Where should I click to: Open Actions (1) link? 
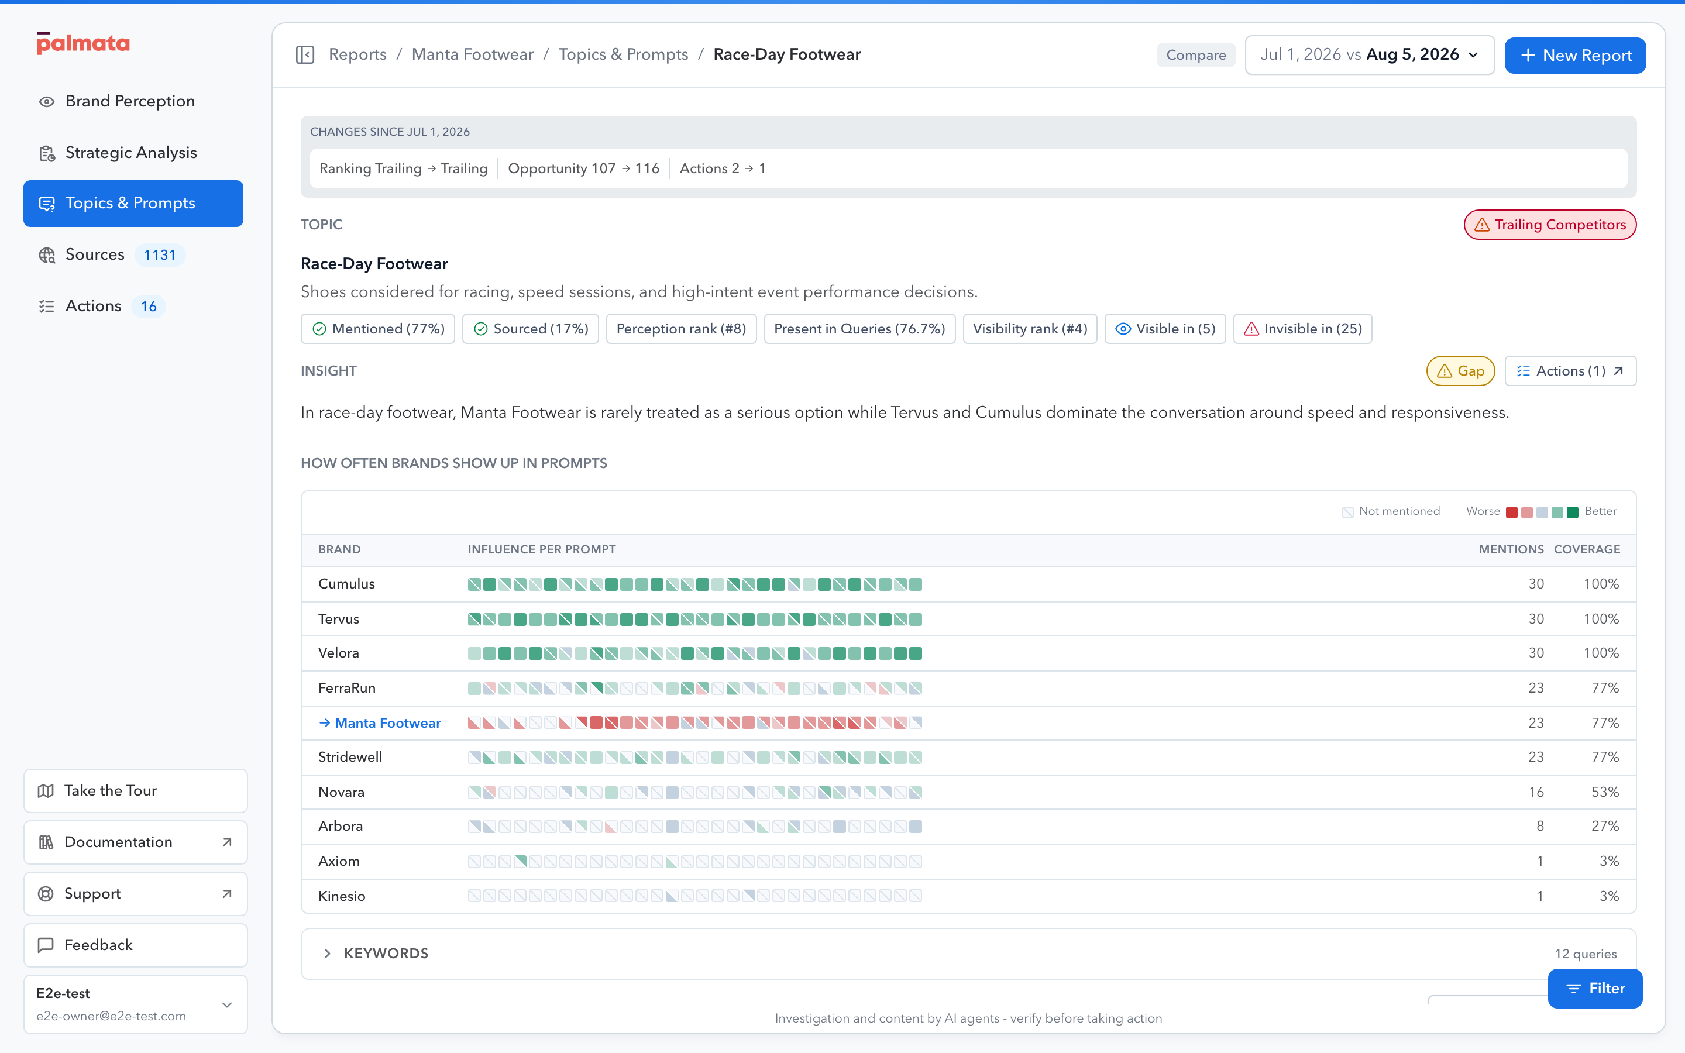pyautogui.click(x=1570, y=371)
